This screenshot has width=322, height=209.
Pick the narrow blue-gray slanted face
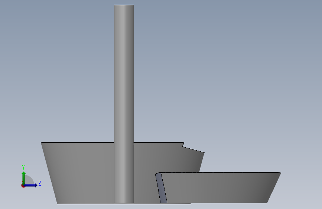tap(161, 188)
